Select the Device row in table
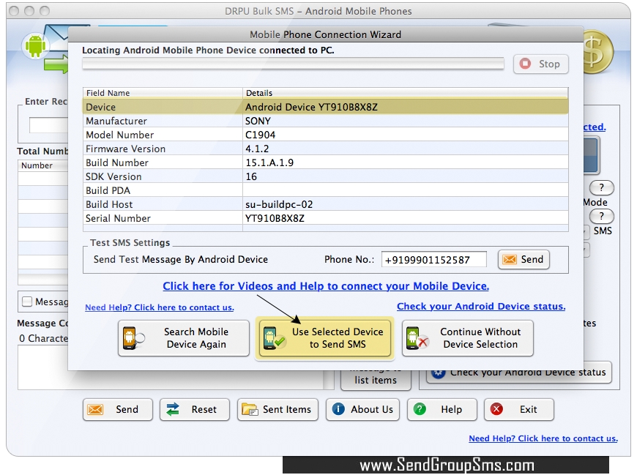The width and height of the screenshot is (637, 475). [x=325, y=107]
